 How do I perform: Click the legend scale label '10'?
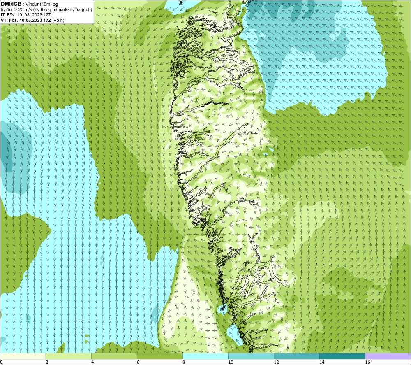(x=231, y=363)
